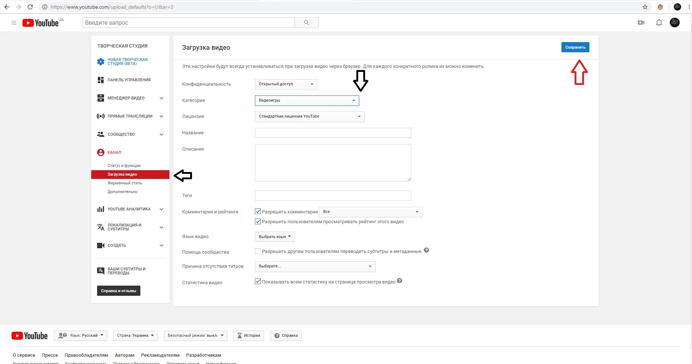Expand the YouTube Analytics section chevron
This screenshot has height=364, width=692.
pyautogui.click(x=161, y=209)
